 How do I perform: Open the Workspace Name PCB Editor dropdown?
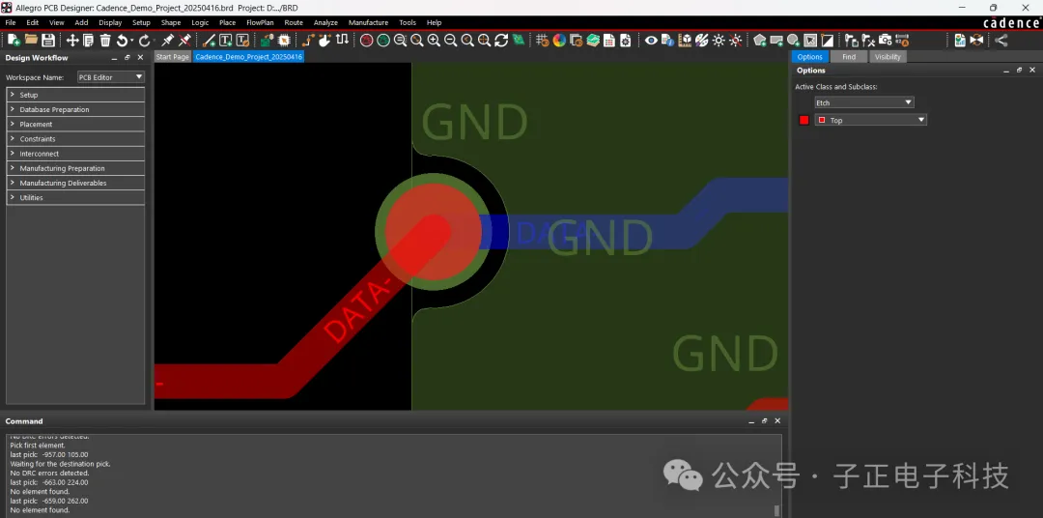pyautogui.click(x=111, y=77)
